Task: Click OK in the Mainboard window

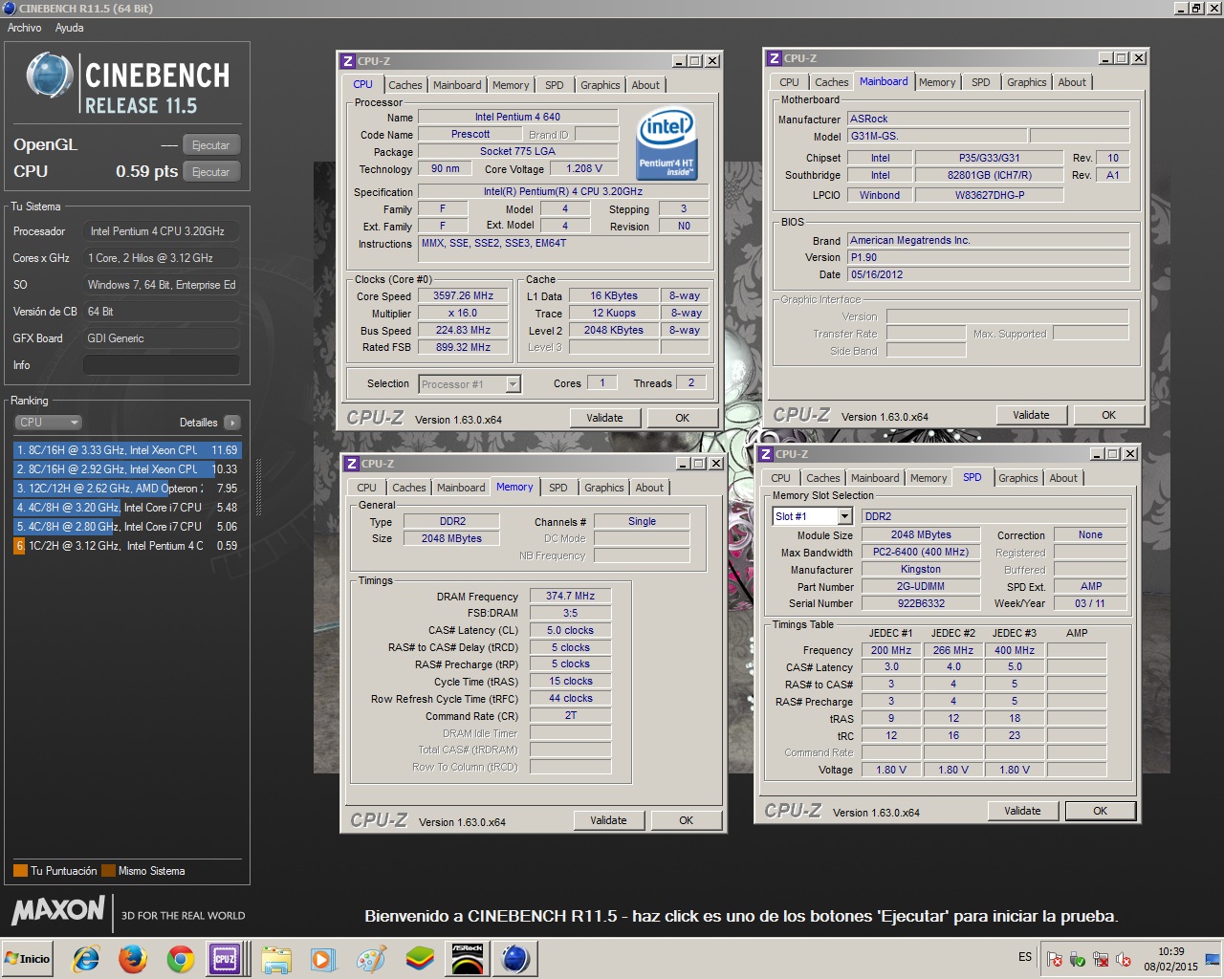Action: click(1108, 415)
